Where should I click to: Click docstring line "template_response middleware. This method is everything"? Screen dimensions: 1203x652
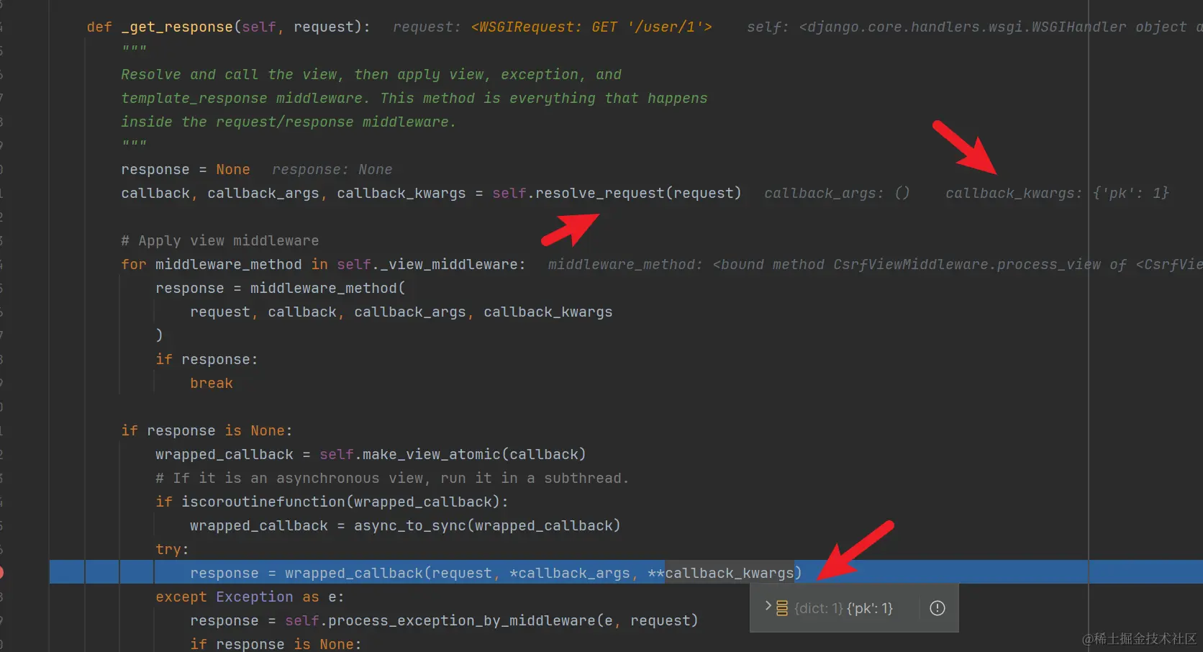[414, 98]
